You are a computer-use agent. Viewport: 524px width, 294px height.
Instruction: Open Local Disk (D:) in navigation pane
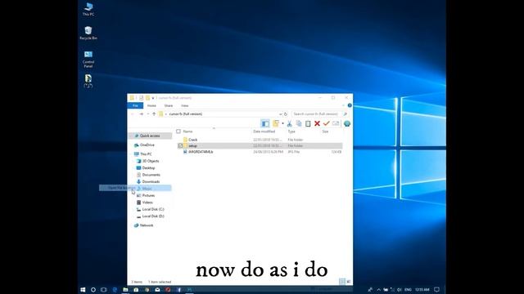[x=153, y=216]
